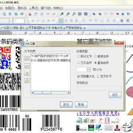Click the add file icon beside the file list
Viewport: 133px width, 133px height.
tap(27, 58)
